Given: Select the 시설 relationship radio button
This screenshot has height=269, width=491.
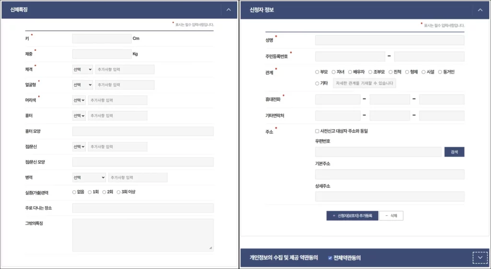Looking at the screenshot, I should [x=423, y=72].
